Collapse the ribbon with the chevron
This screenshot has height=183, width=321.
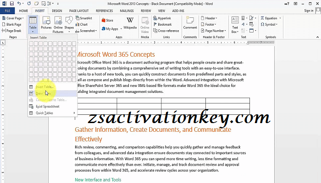coord(317,37)
